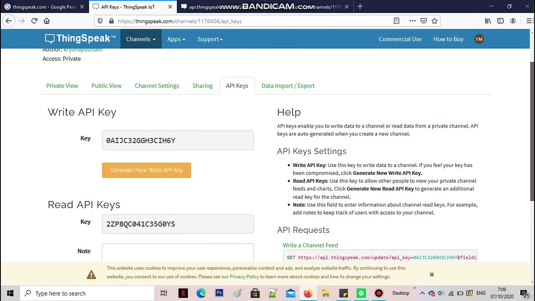Open Bandicam recorder from the taskbar
This screenshot has height=301, width=535.
(x=379, y=293)
